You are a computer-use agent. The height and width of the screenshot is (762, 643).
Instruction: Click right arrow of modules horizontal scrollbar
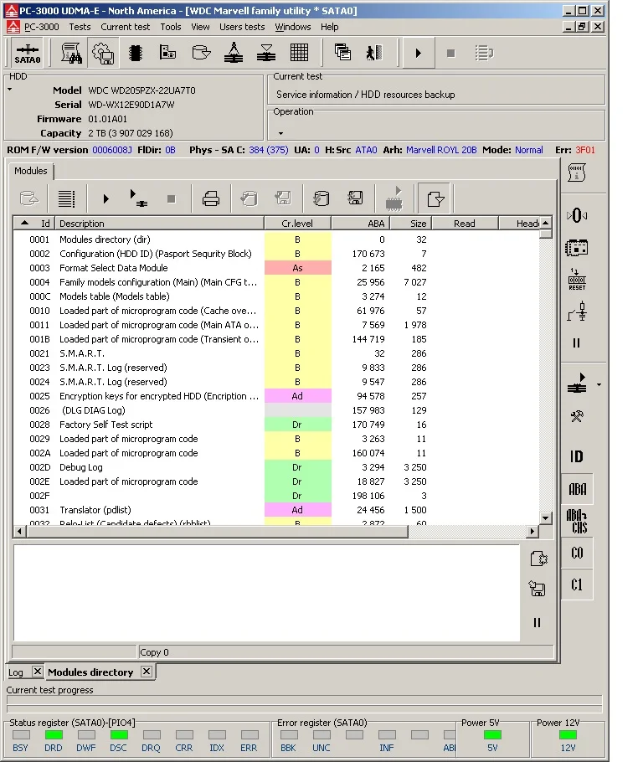click(532, 531)
